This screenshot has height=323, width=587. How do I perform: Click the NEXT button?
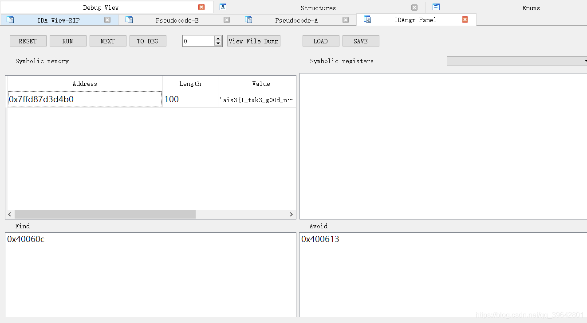click(x=108, y=41)
